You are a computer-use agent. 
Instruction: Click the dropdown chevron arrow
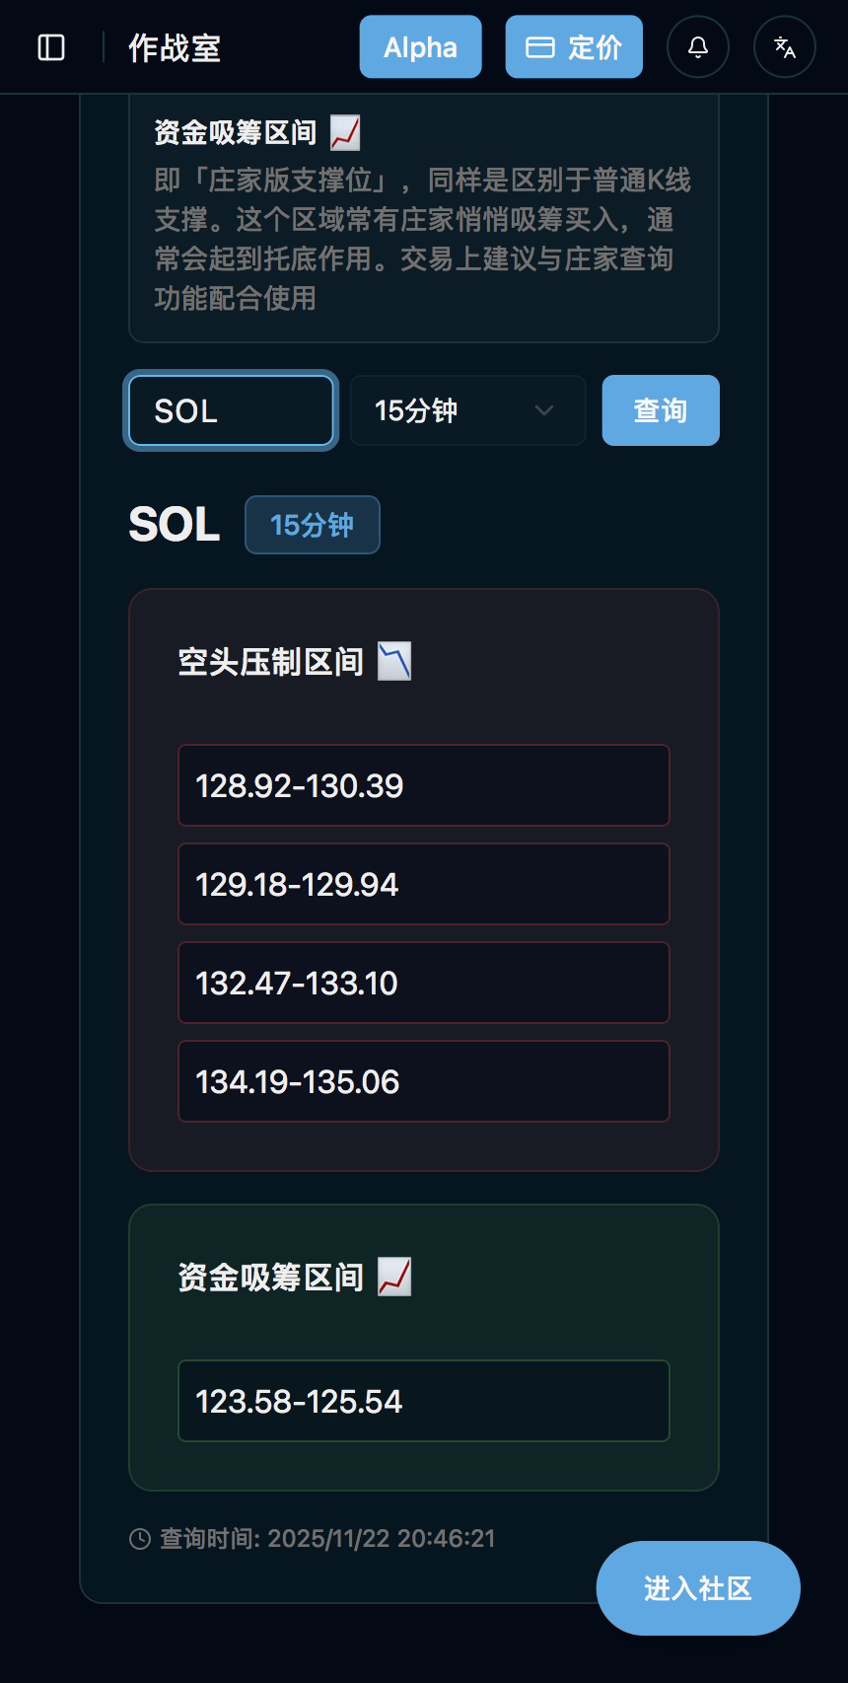(x=543, y=410)
